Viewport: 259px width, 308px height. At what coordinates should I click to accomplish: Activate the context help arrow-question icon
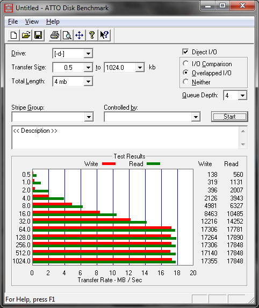pyautogui.click(x=104, y=35)
